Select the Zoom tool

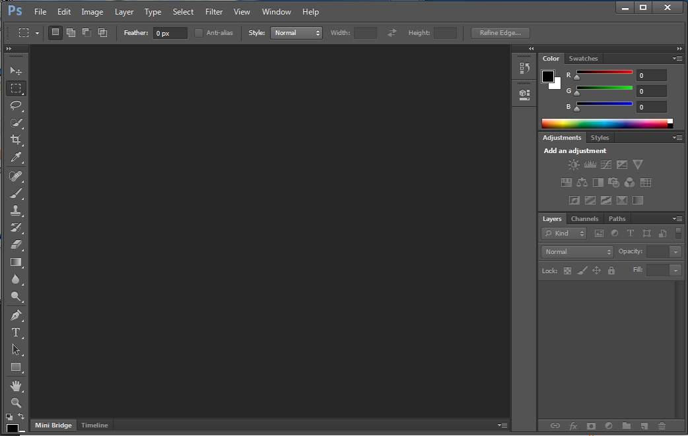pyautogui.click(x=16, y=403)
